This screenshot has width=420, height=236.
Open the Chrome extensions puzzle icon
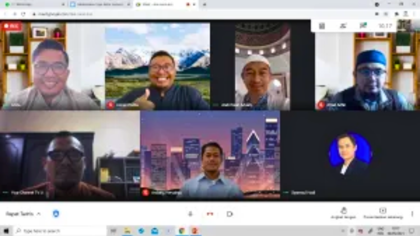(396, 14)
